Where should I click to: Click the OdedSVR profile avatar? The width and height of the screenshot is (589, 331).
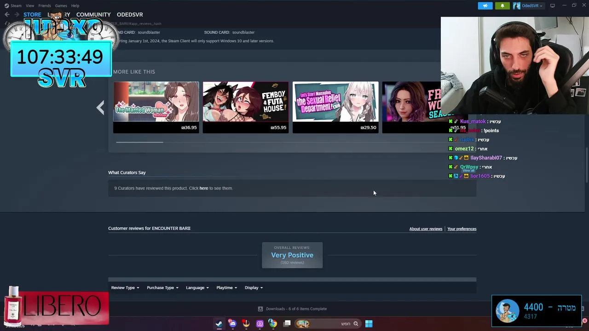[x=517, y=6]
